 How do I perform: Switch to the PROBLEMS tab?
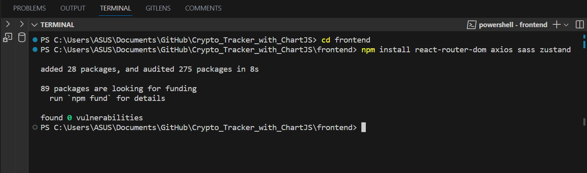(30, 8)
